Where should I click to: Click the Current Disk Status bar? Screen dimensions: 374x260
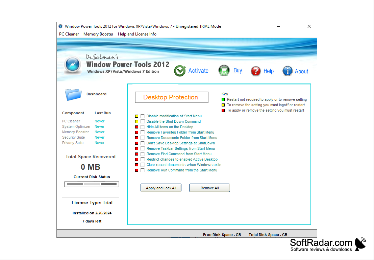(x=92, y=184)
